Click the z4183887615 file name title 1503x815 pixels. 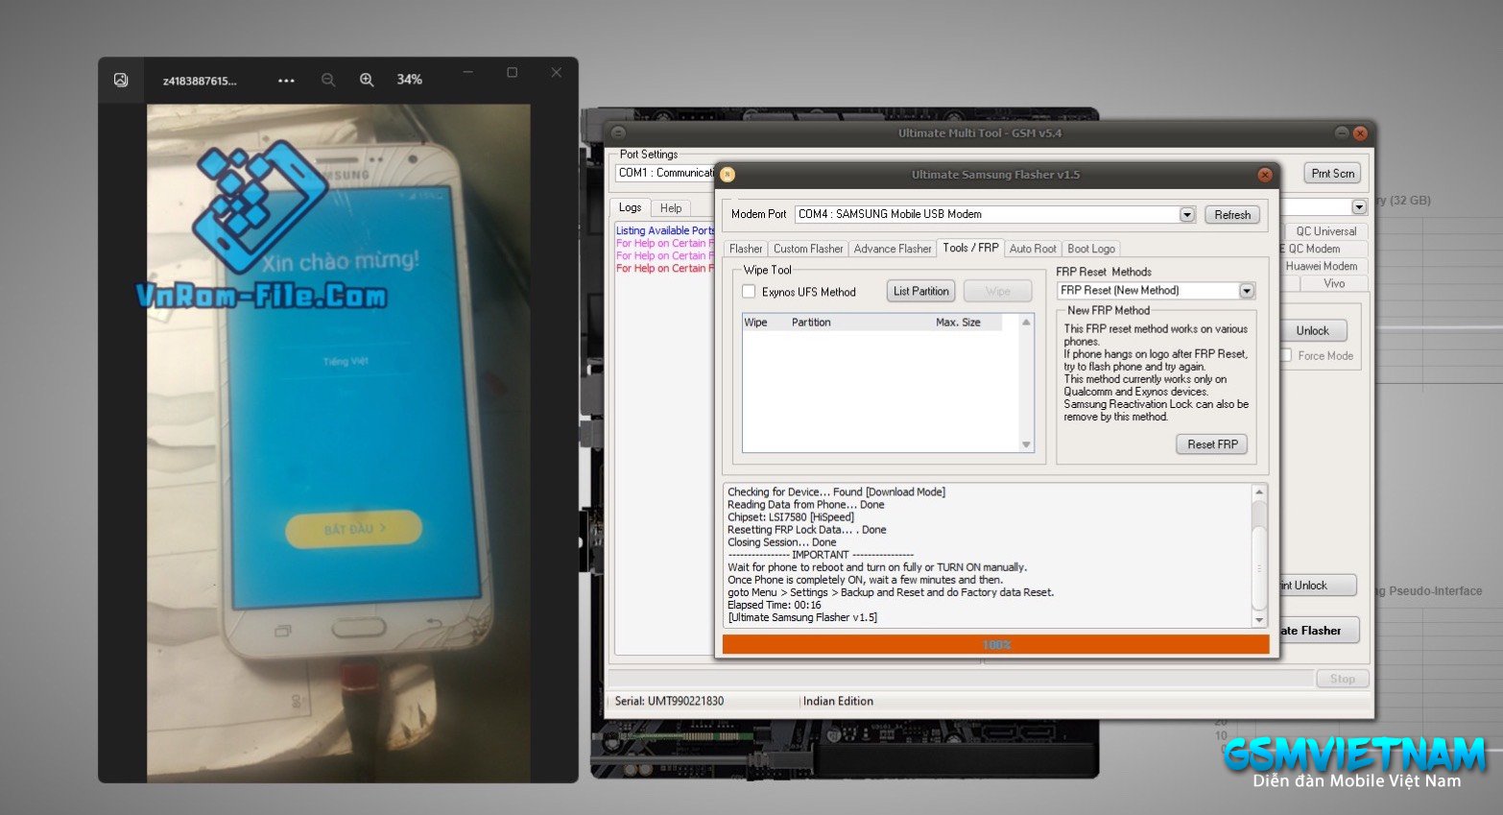(x=200, y=81)
